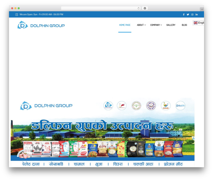Open the Gallery menu item
Image resolution: width=213 pixels, height=180 pixels.
pos(171,25)
